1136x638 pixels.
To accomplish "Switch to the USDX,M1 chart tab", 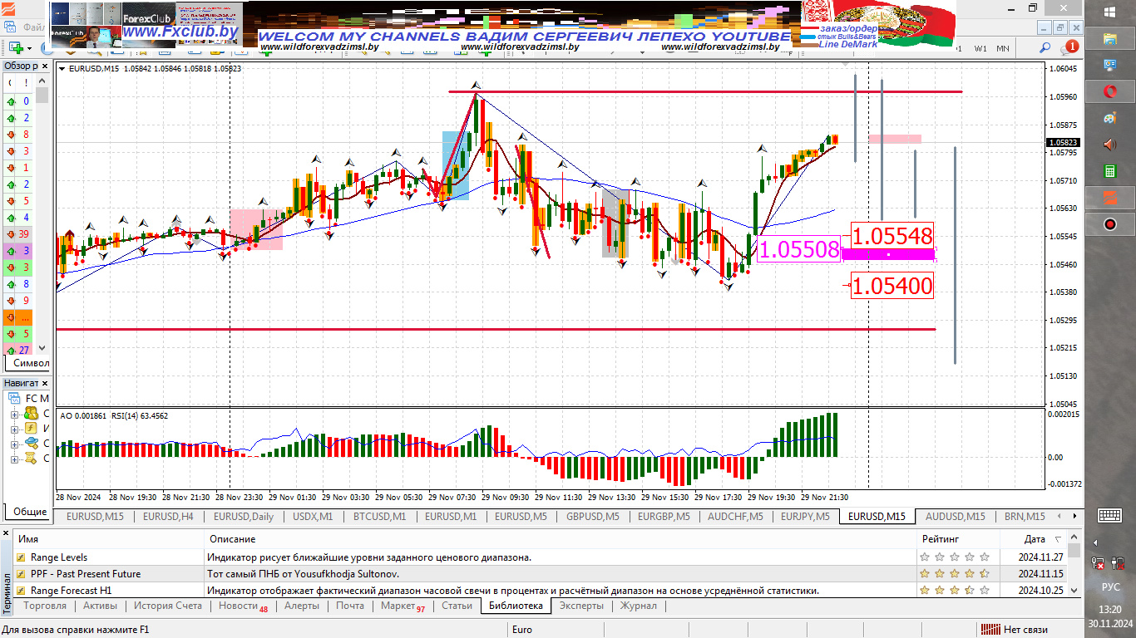I will point(313,517).
